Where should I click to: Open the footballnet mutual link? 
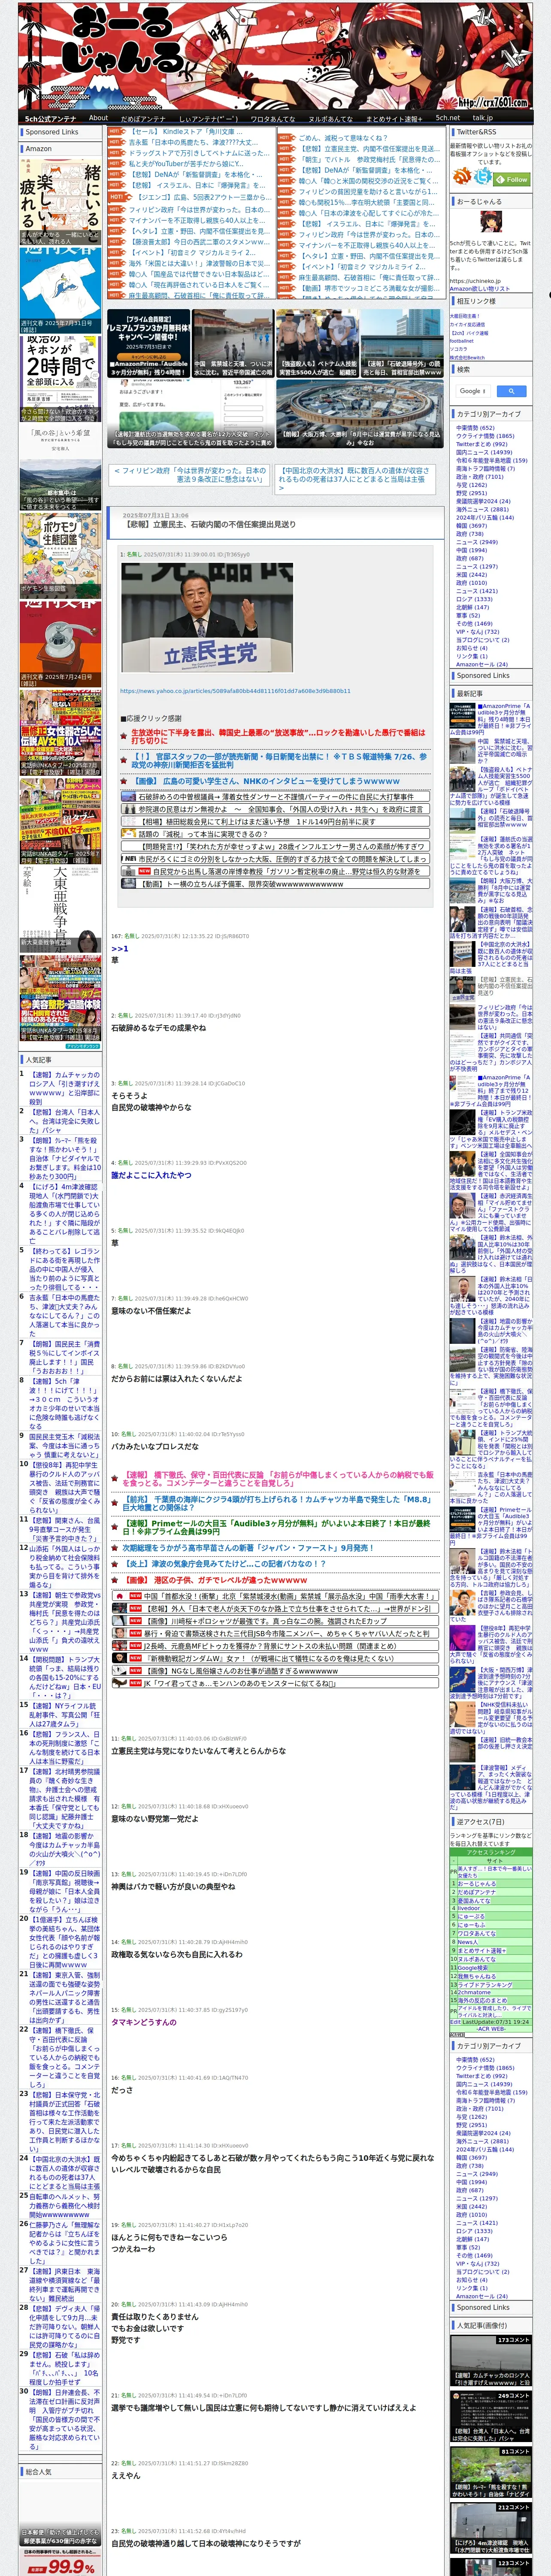click(462, 340)
